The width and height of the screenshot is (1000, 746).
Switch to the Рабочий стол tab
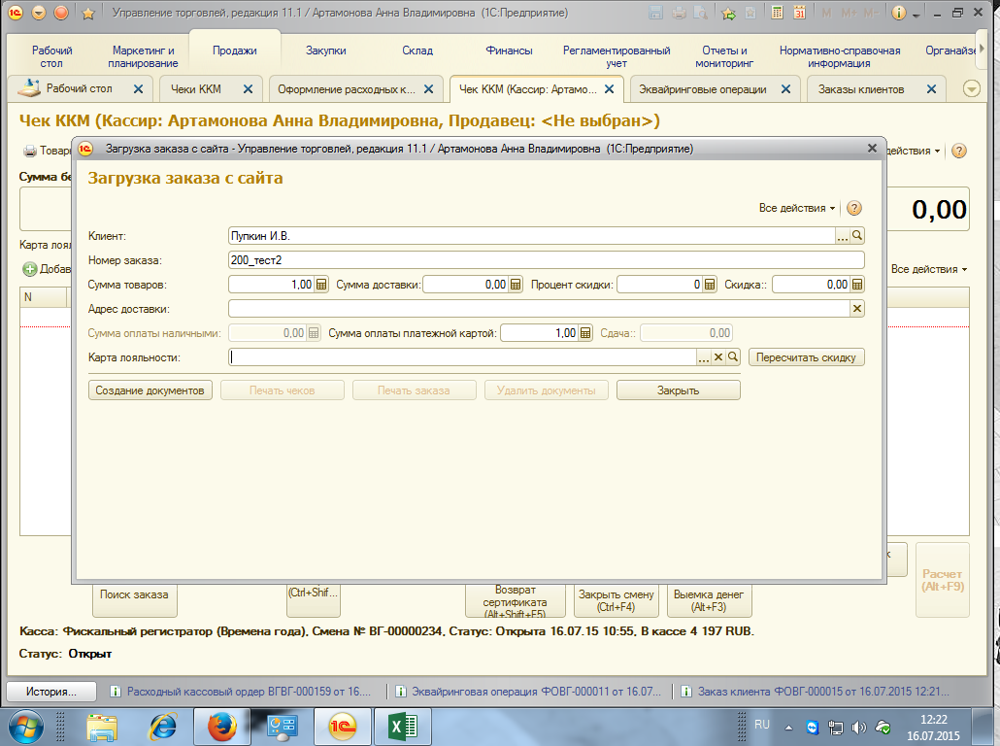79,88
